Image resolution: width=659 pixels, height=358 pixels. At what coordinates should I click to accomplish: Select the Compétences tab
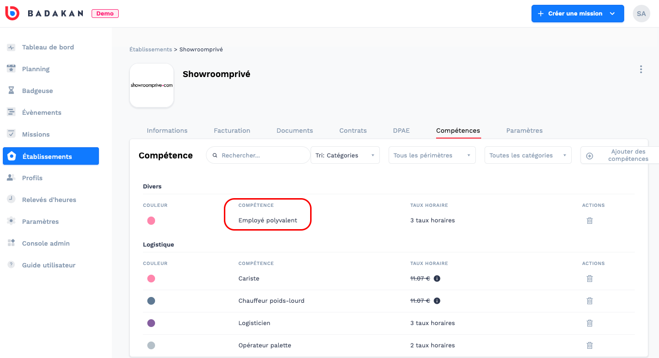point(458,130)
